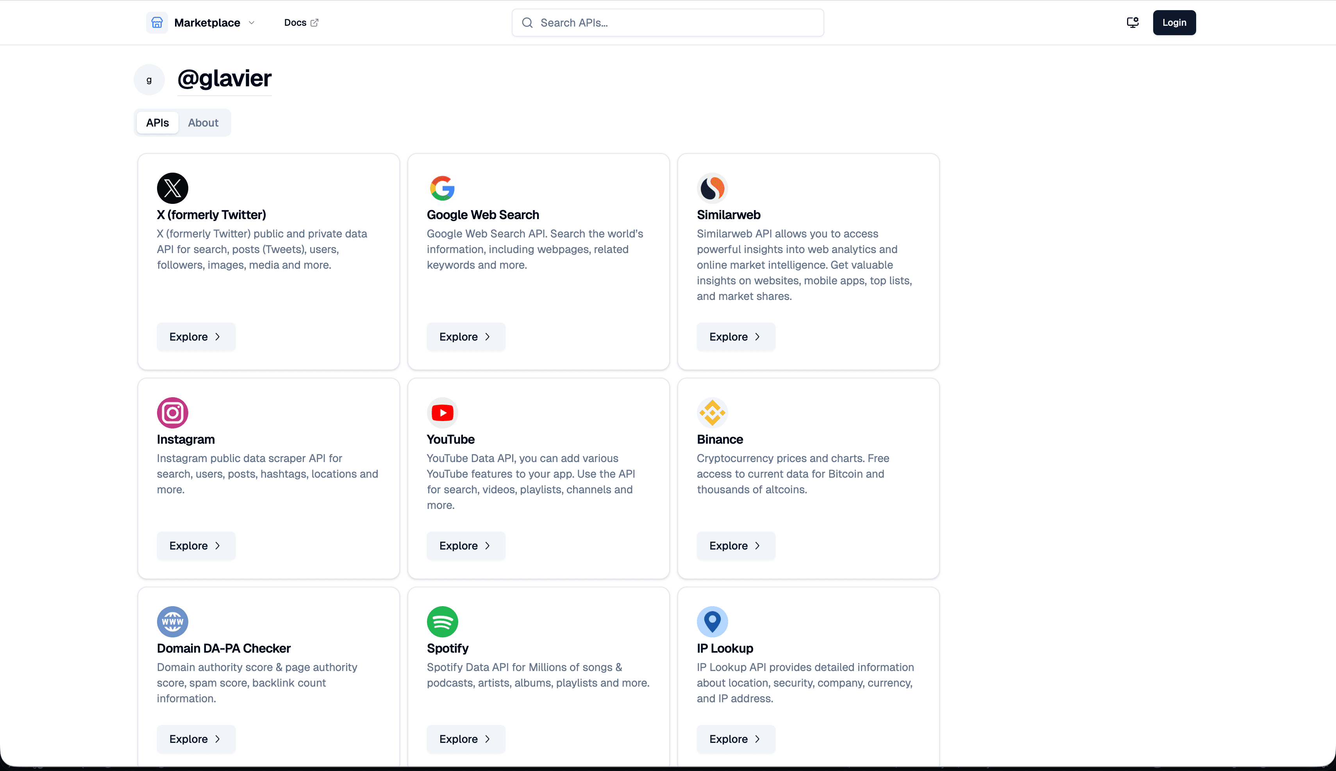Select the APIs tab
The width and height of the screenshot is (1336, 771).
(157, 122)
